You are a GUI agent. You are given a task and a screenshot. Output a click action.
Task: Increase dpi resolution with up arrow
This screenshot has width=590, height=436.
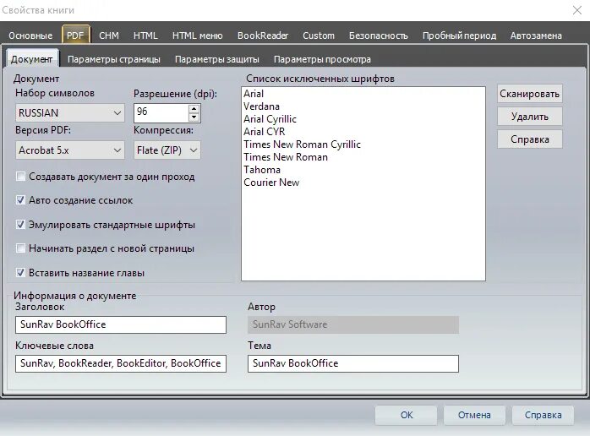pos(194,109)
